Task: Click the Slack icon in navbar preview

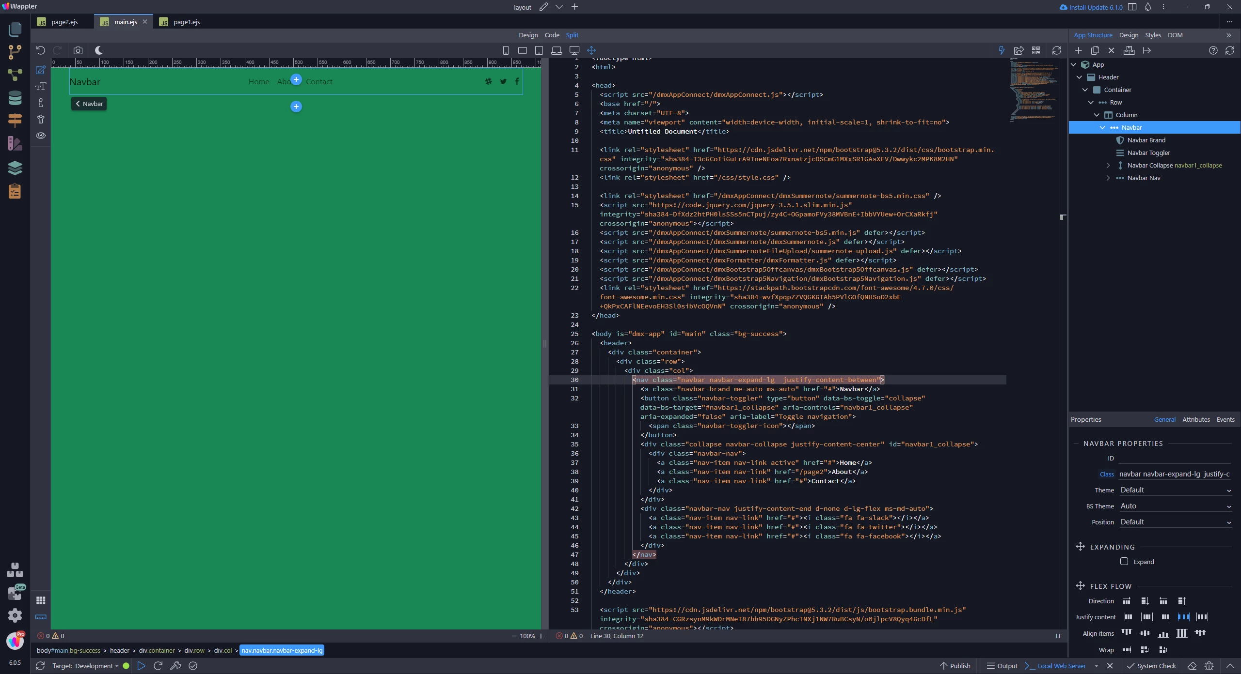Action: pos(489,81)
